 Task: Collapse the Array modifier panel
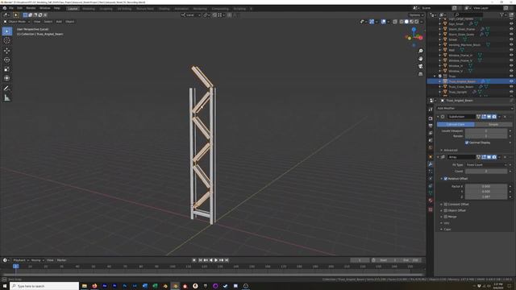[x=438, y=157]
